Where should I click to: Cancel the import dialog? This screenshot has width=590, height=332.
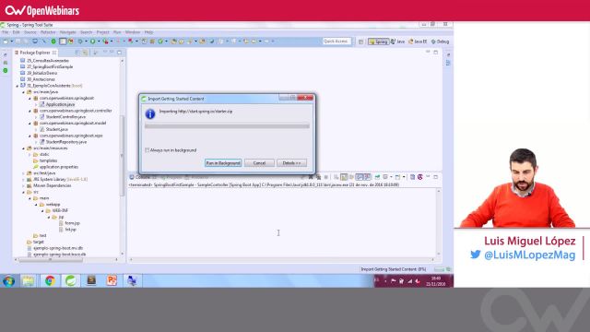point(259,163)
